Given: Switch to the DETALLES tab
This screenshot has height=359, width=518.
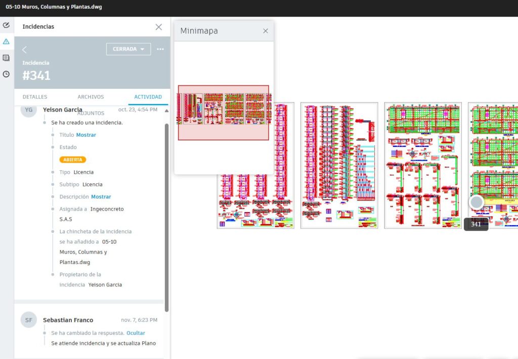Looking at the screenshot, I should pos(35,97).
